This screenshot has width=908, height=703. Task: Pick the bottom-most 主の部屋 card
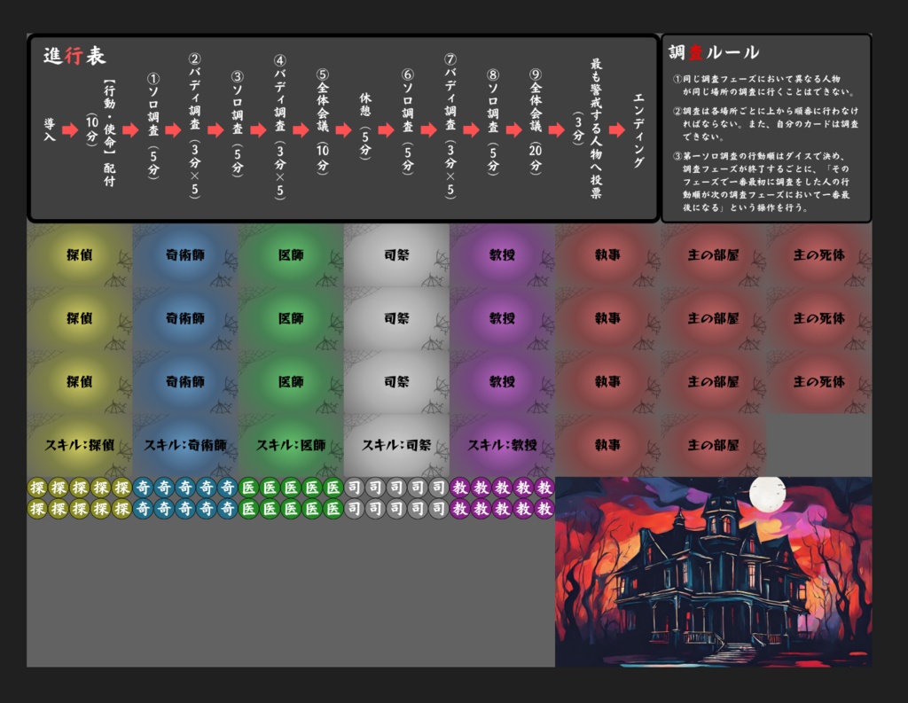click(x=714, y=445)
